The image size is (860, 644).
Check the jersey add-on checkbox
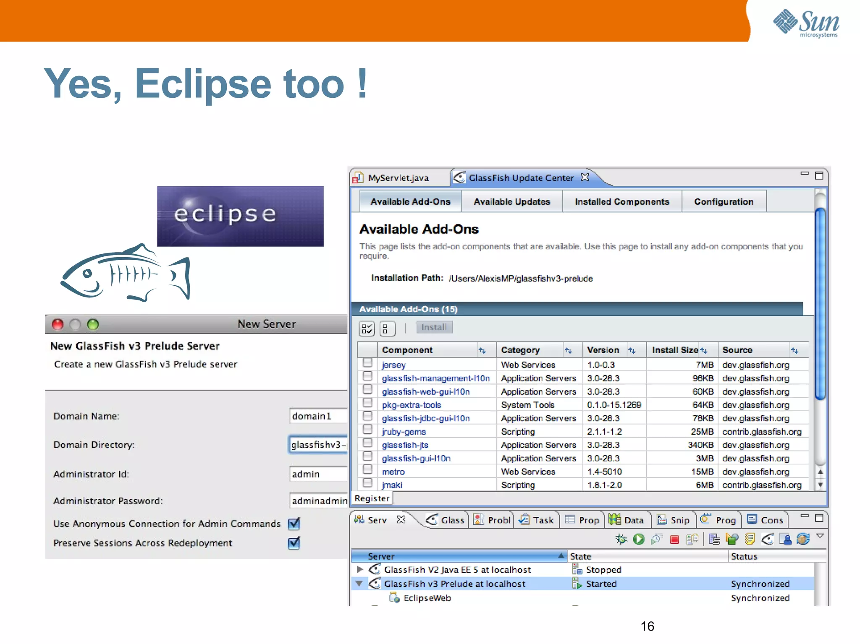pos(367,363)
